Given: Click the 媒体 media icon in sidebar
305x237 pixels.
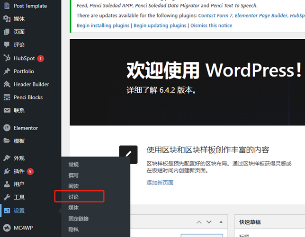Looking at the screenshot, I should coord(7,18).
